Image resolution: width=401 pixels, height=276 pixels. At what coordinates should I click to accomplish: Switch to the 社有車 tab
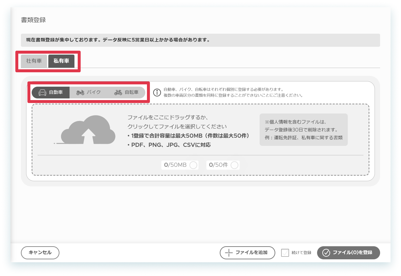(34, 61)
